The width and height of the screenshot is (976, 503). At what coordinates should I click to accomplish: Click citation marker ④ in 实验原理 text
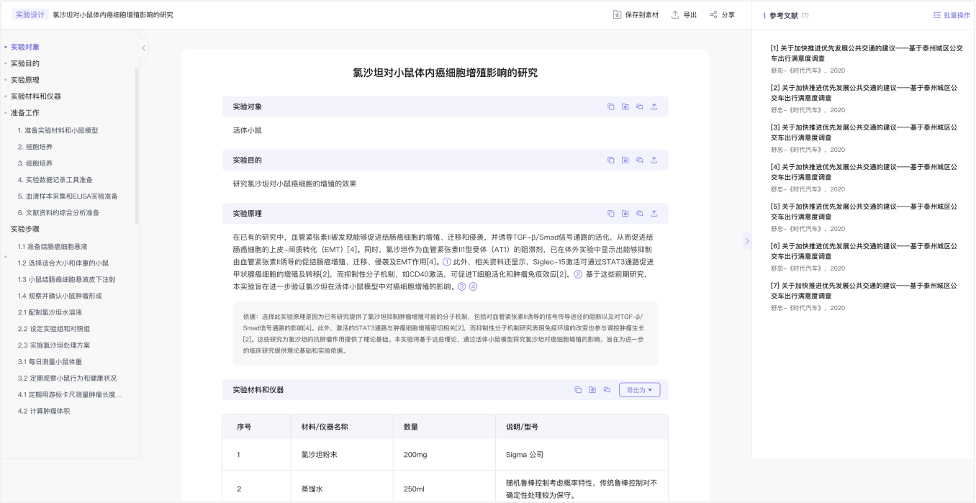473,286
